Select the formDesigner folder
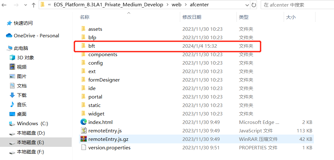 point(104,80)
